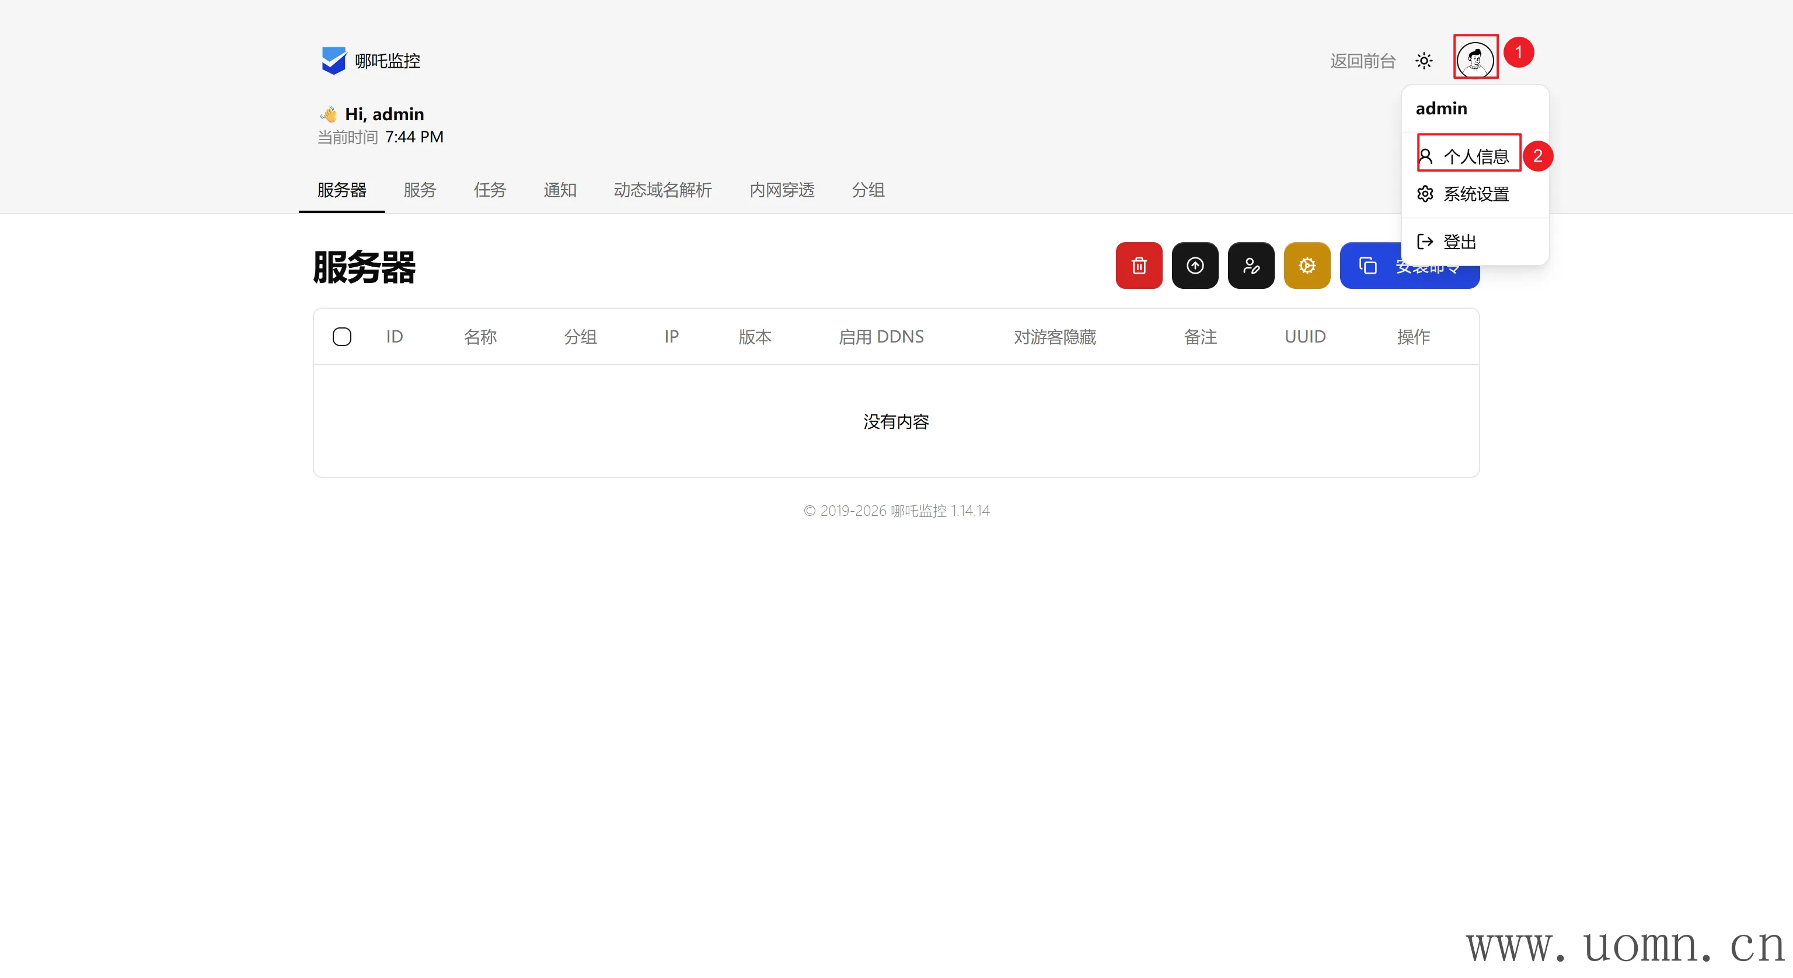Screen dimensions: 1793x978
Task: Toggle the sun theme switcher icon
Action: point(1424,61)
